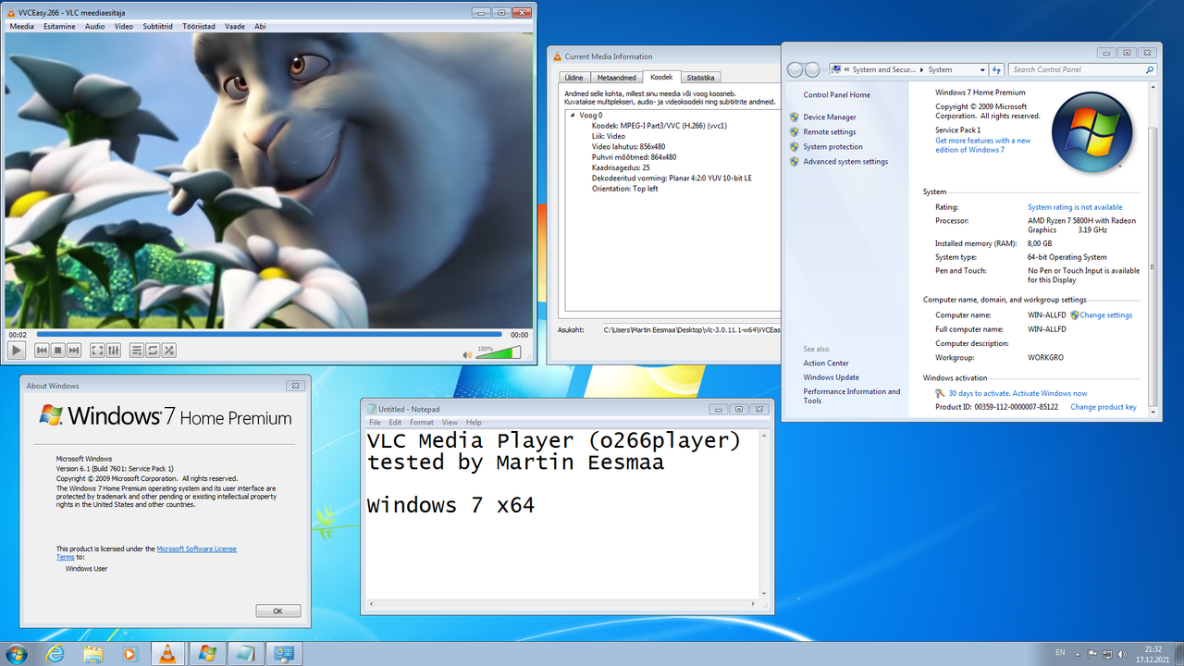Open Windows Media Player taskbar icon
Viewport: 1184px width, 666px height.
[x=129, y=653]
